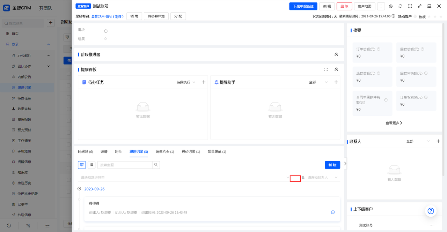Switch to the 时间线 (6) tab
The image size is (447, 232).
pos(85,152)
